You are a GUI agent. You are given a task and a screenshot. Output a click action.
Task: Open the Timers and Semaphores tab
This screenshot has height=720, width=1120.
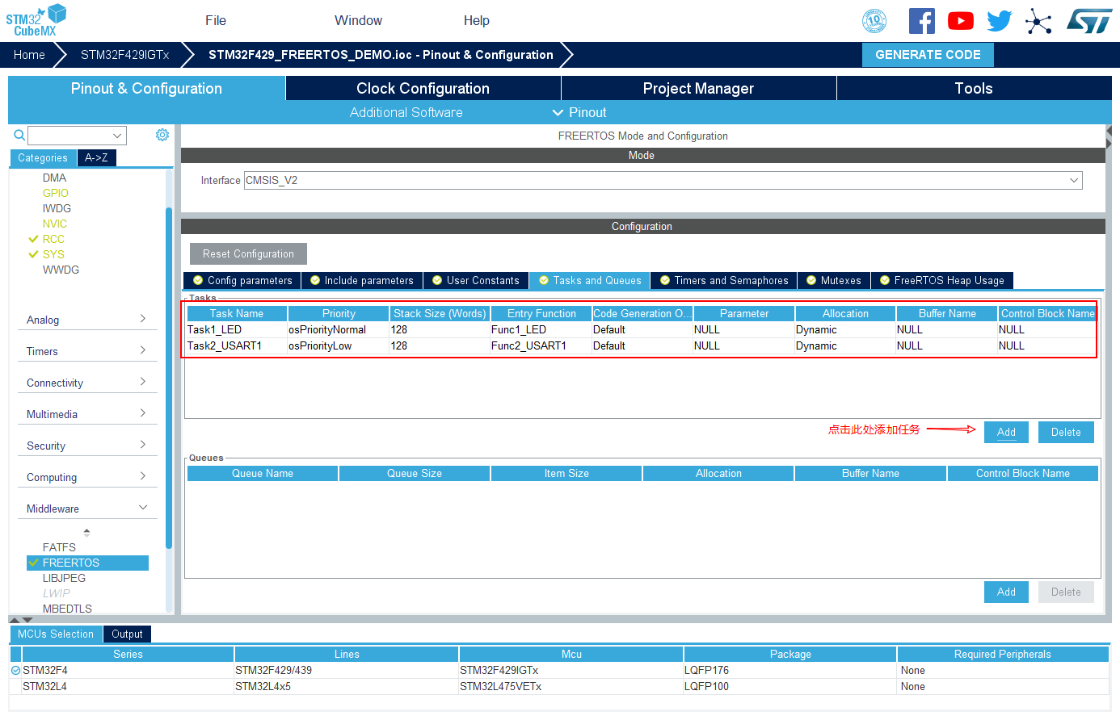724,280
